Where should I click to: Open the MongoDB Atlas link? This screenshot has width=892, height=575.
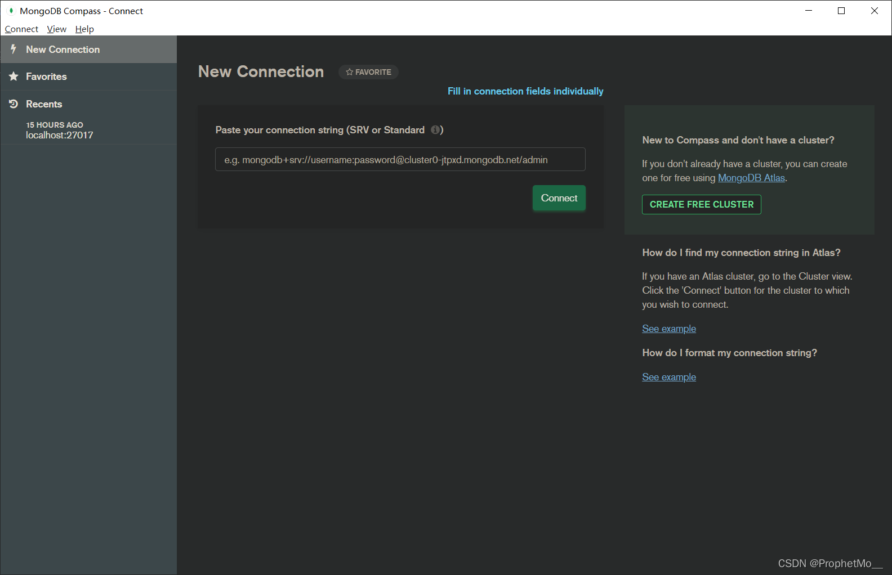[751, 178]
